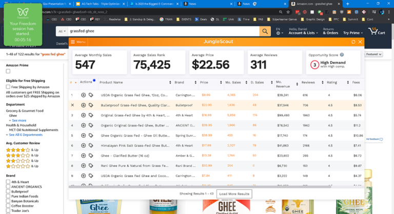Click add icon for Organic Original Grass-fed Ghee ANCIENT
Screen dimensions: 394x214
click(x=84, y=125)
